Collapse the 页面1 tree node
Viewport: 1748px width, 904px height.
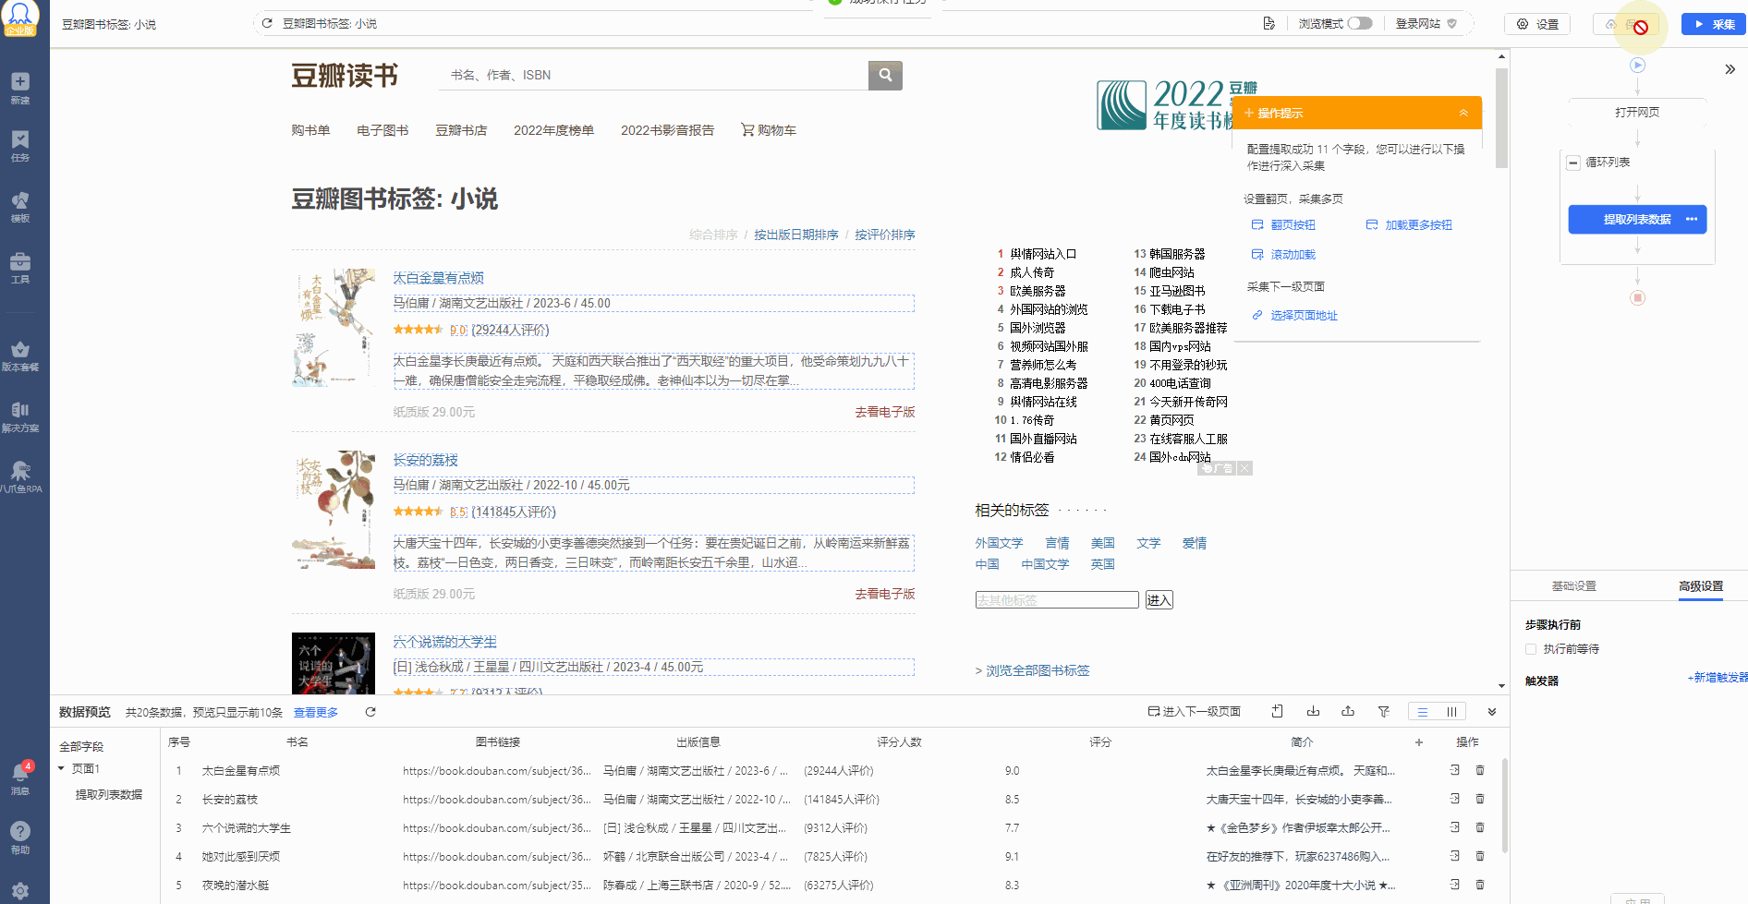coord(62,768)
